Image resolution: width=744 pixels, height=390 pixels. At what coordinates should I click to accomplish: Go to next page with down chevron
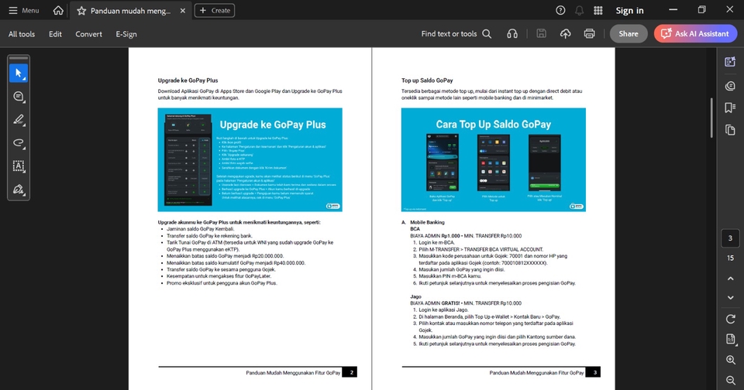[730, 297]
